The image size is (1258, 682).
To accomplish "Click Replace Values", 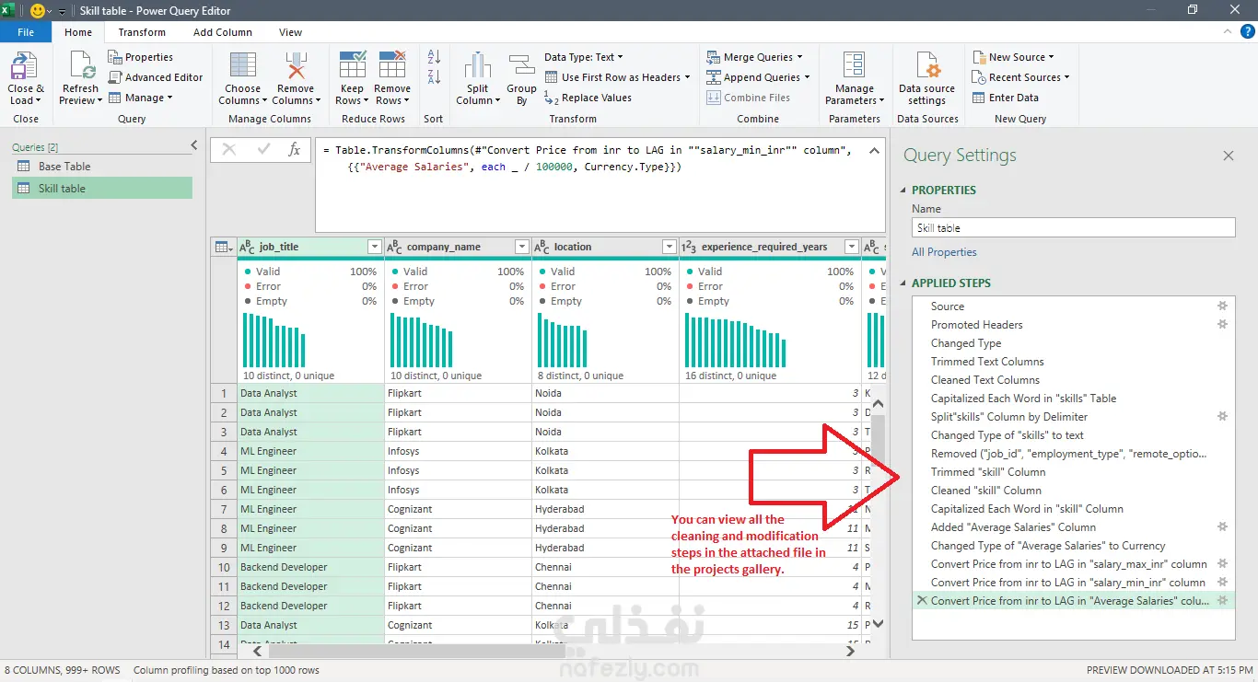I will [x=588, y=98].
